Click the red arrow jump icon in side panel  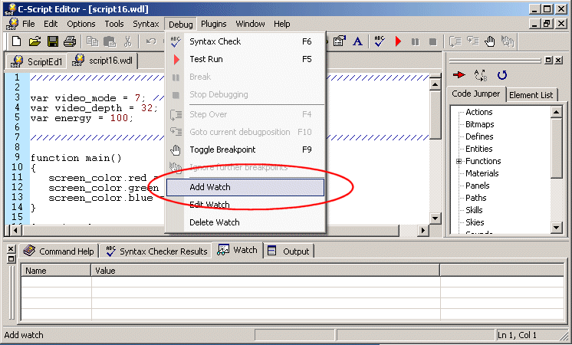[459, 75]
